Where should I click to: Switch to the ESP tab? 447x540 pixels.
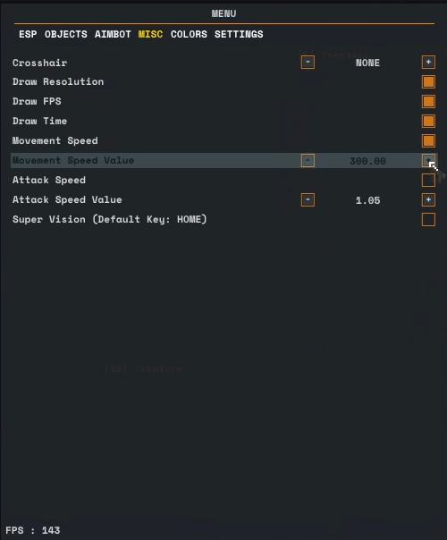(28, 35)
